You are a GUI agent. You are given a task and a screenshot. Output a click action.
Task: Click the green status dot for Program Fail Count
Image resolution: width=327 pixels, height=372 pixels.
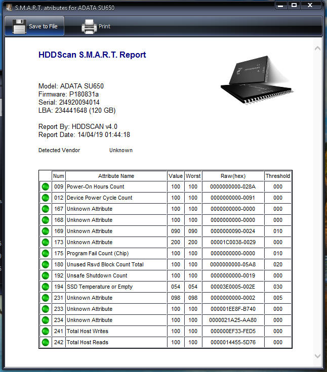(46, 253)
